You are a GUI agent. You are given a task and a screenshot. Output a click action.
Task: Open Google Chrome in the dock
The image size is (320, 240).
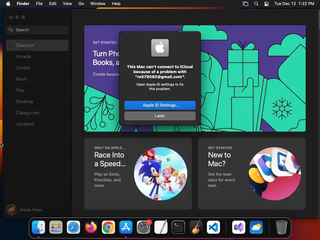pyautogui.click(x=108, y=227)
